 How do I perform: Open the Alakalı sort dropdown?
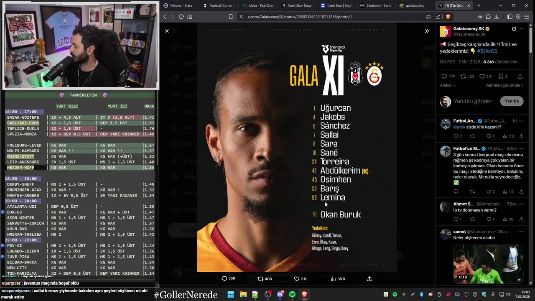(448, 85)
